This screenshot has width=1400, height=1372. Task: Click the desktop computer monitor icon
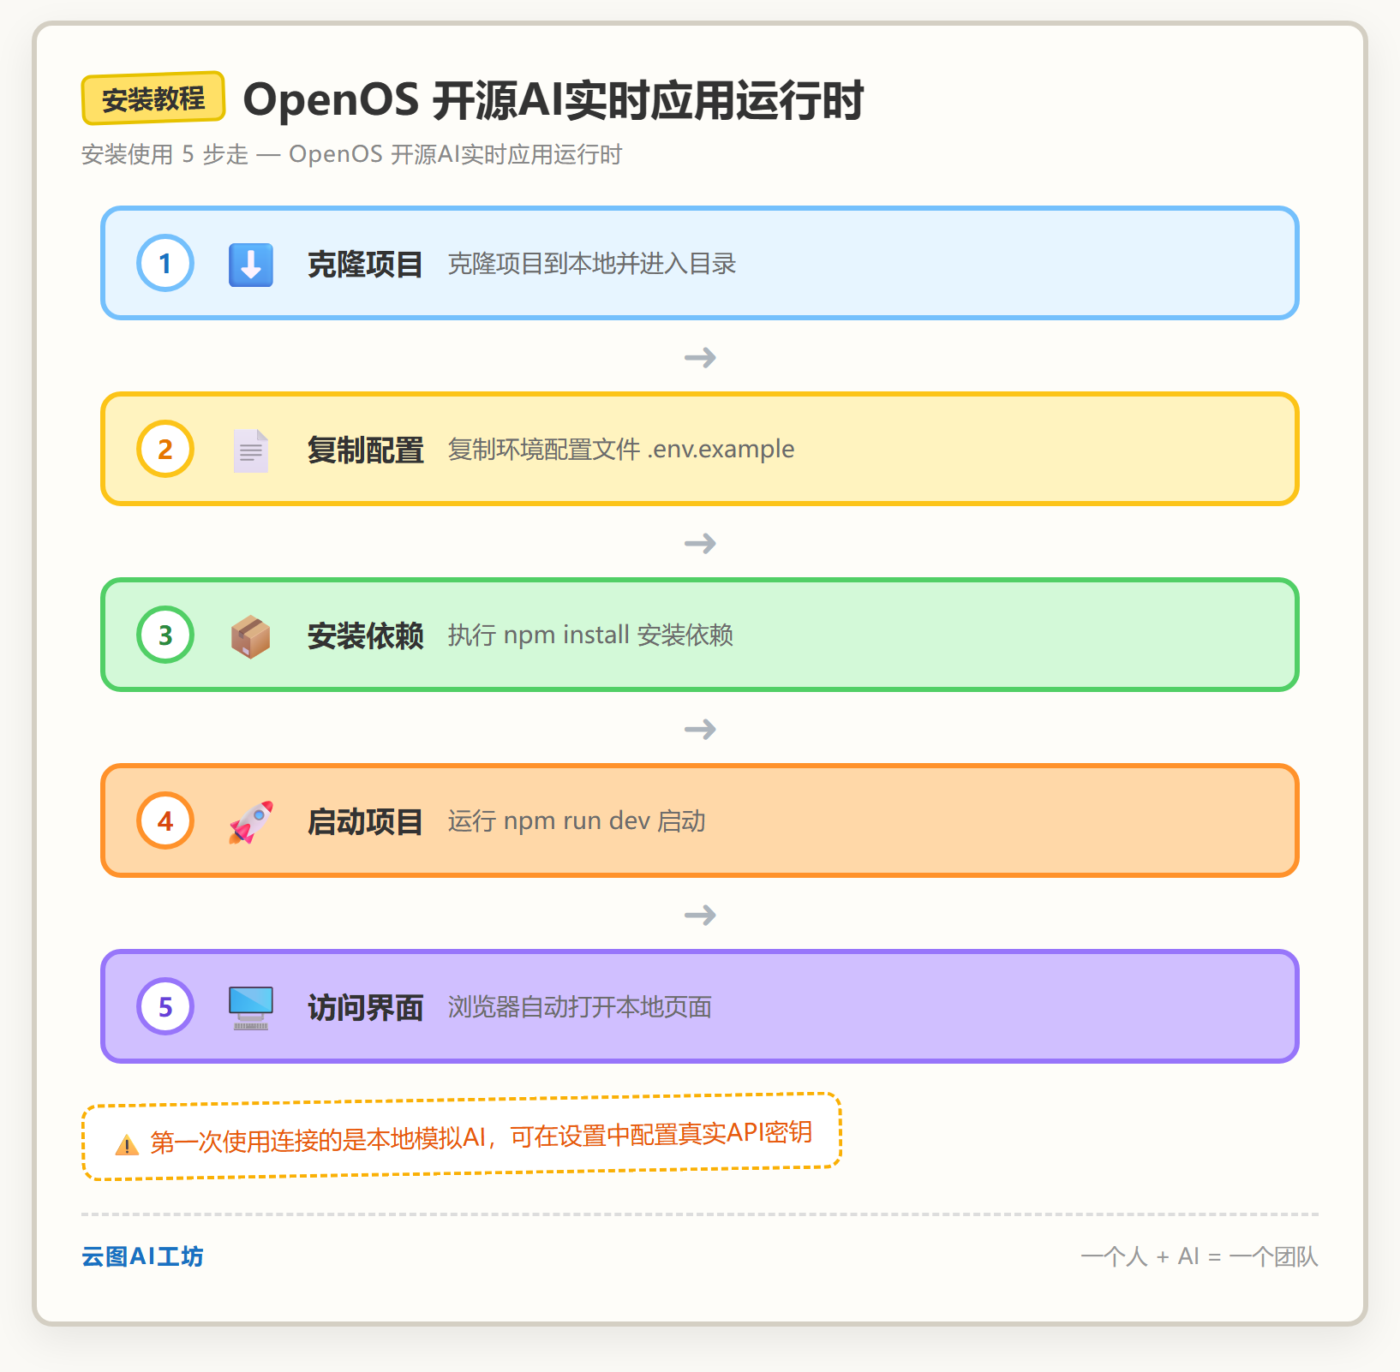[251, 1008]
